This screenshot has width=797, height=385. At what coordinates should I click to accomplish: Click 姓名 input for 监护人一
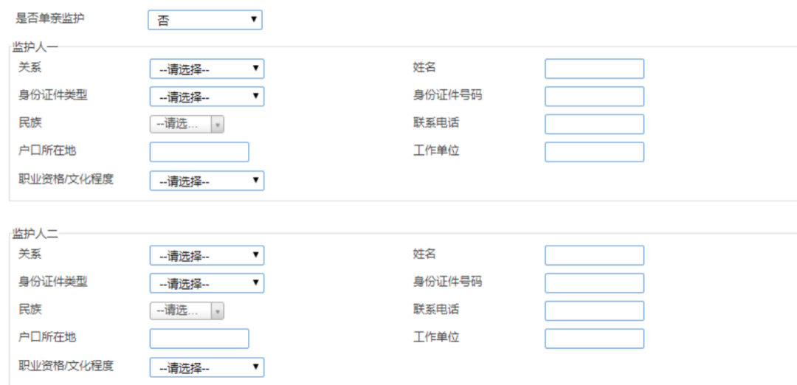click(x=594, y=69)
